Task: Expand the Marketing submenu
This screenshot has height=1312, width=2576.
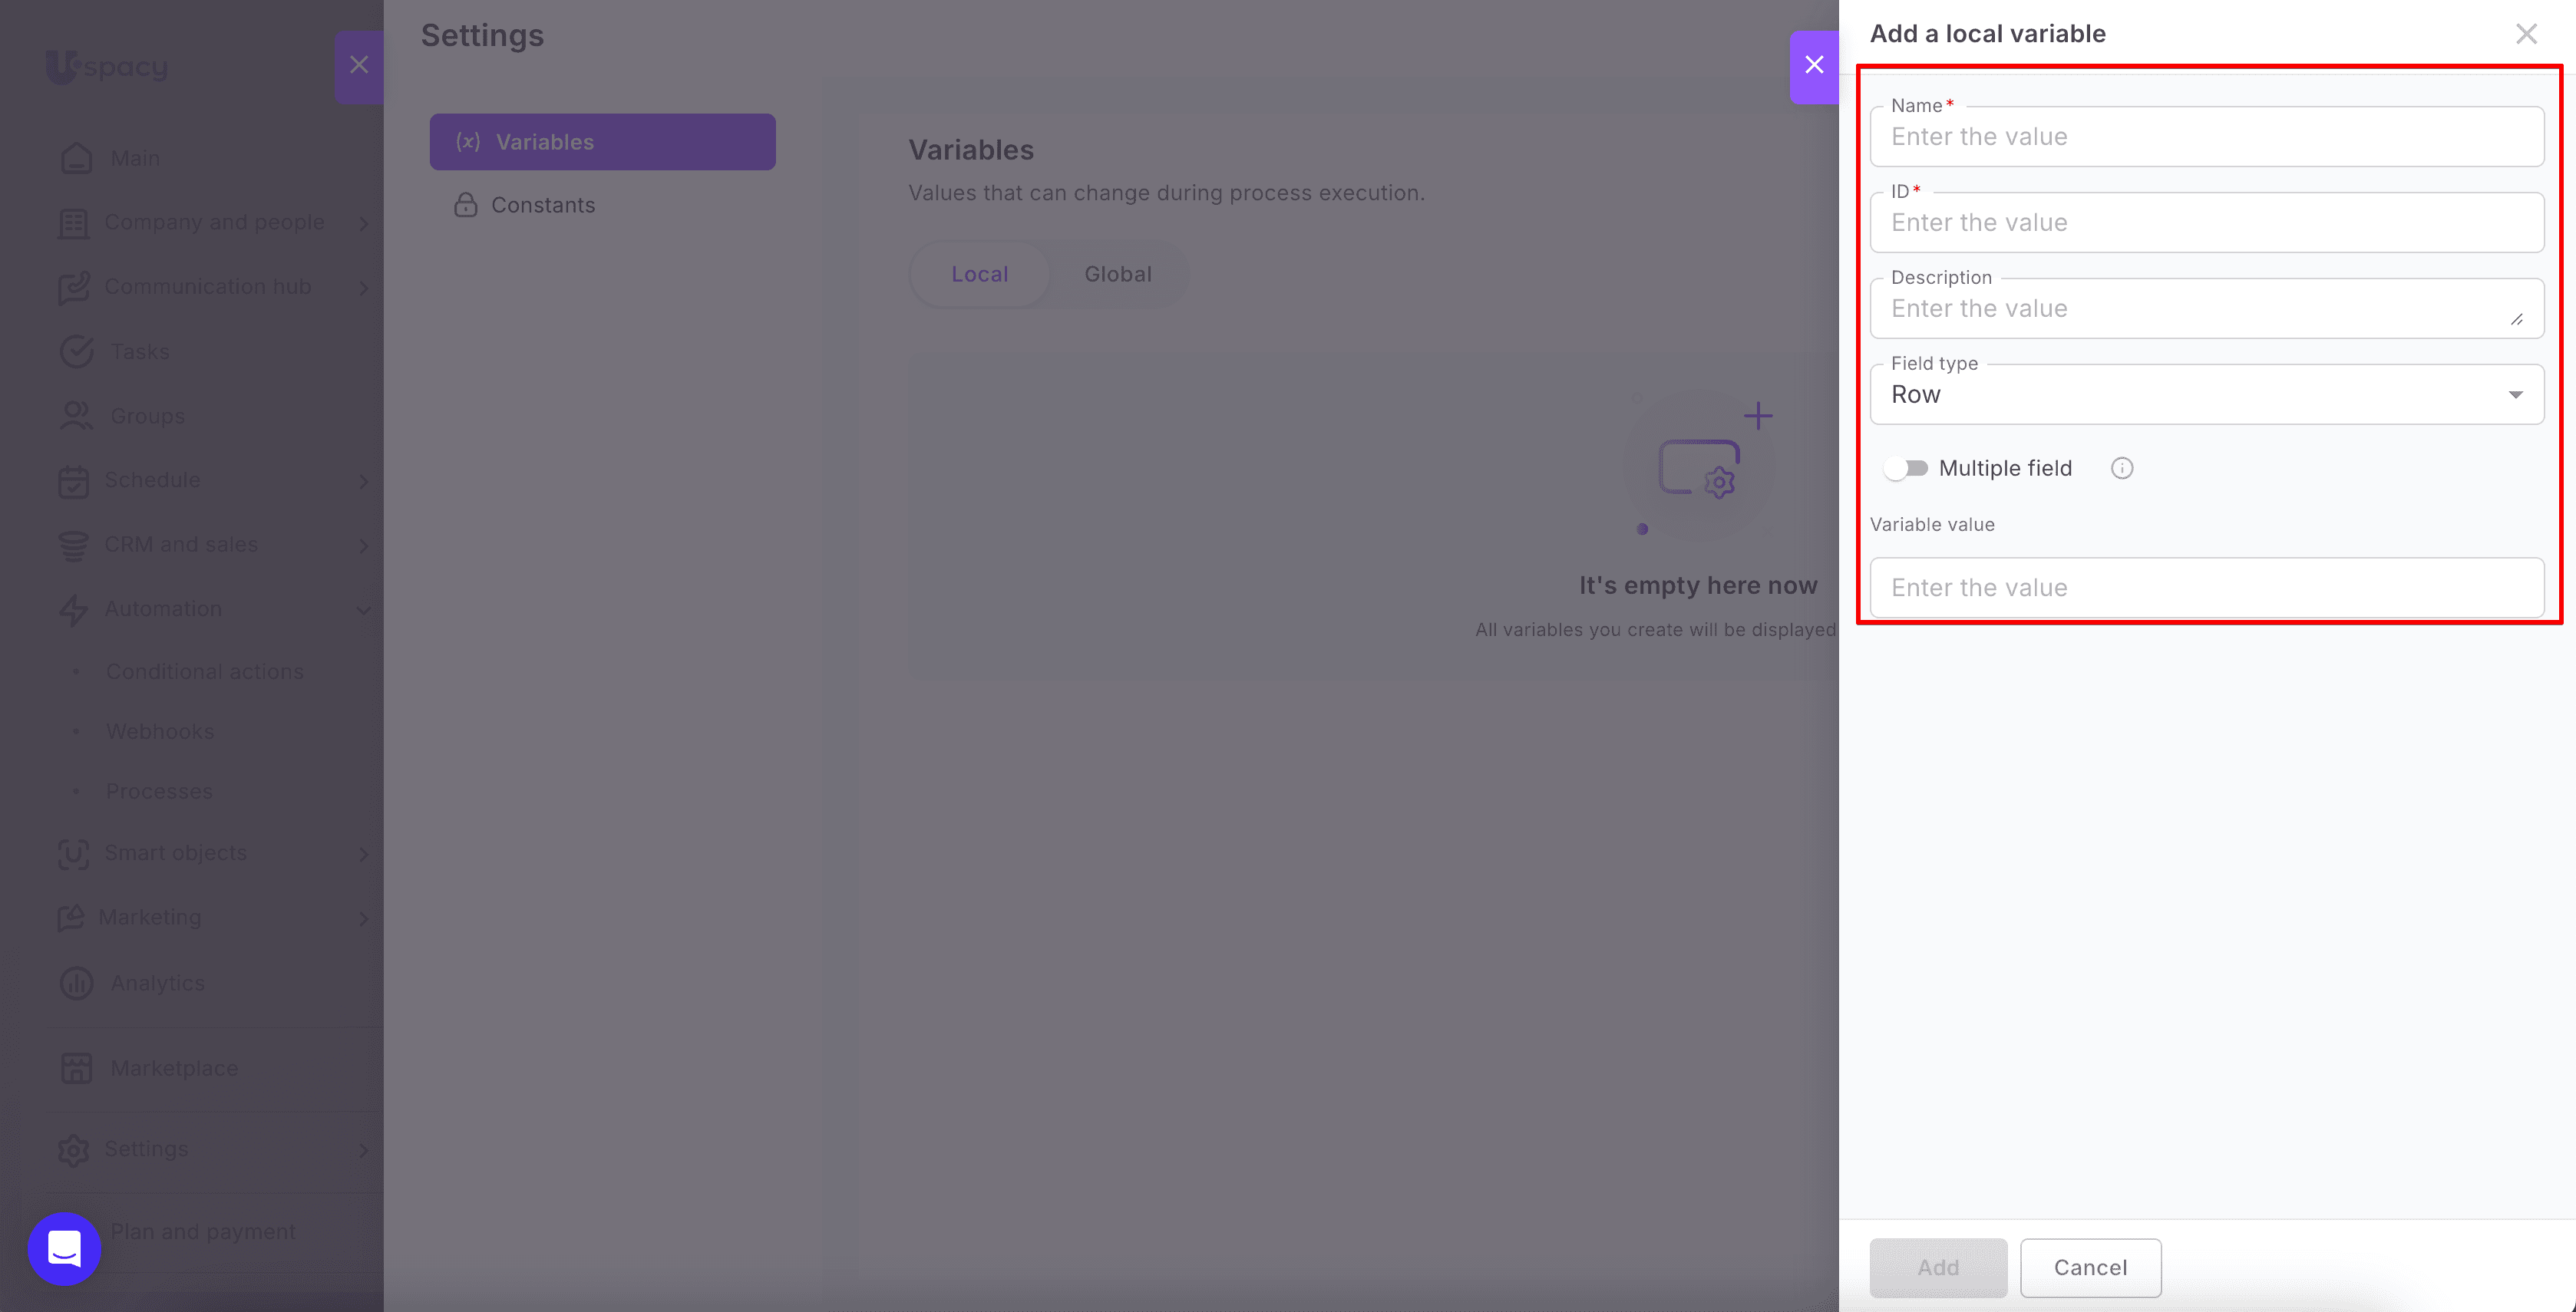Action: (x=364, y=918)
